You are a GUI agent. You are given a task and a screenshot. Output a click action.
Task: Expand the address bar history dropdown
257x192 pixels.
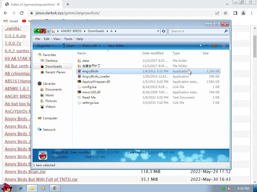(x=158, y=31)
